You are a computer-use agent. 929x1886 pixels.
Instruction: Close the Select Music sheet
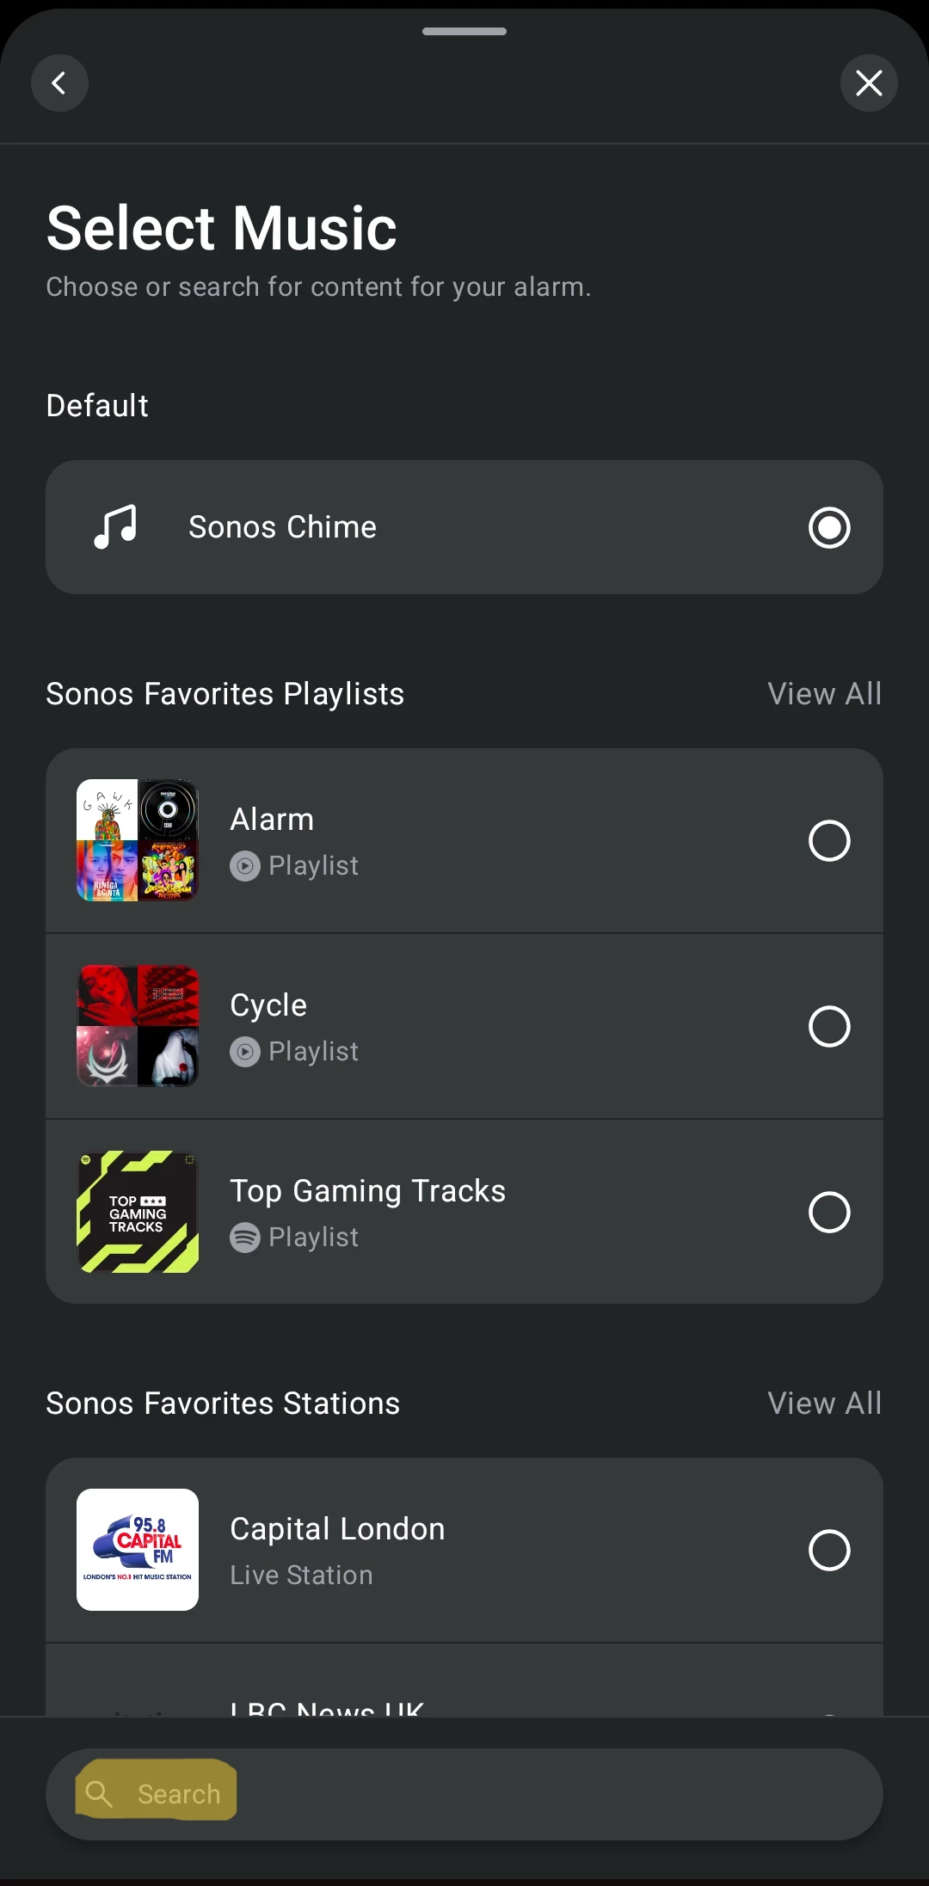(869, 83)
